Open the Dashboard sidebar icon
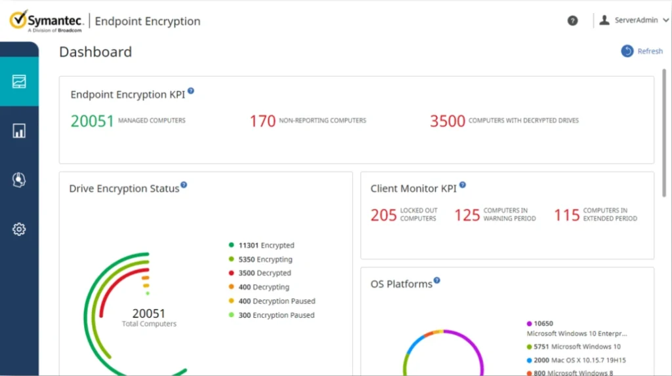672x376 pixels. pyautogui.click(x=19, y=81)
